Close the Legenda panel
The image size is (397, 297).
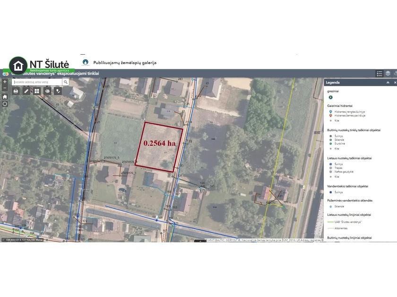click(395, 82)
